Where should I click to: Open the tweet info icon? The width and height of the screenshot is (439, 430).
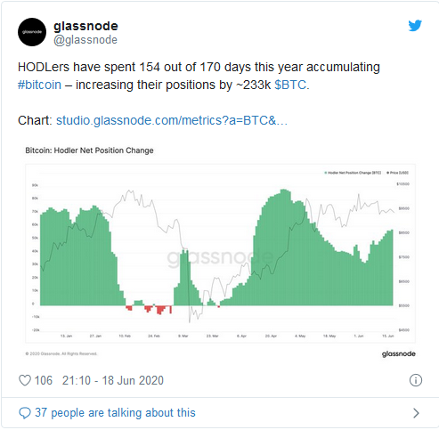[x=416, y=380]
